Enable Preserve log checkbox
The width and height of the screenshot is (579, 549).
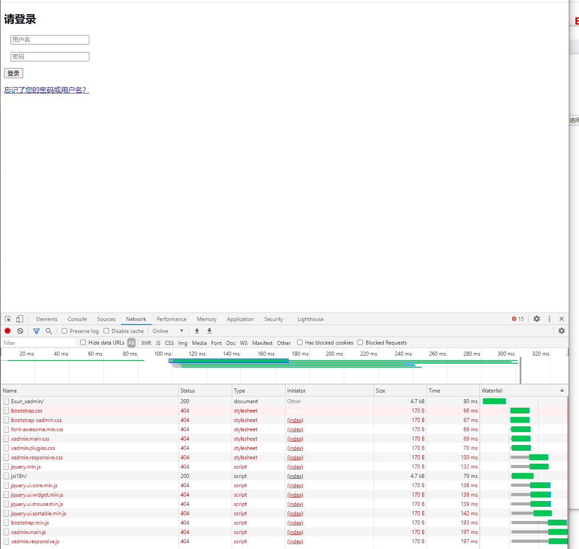tap(64, 331)
